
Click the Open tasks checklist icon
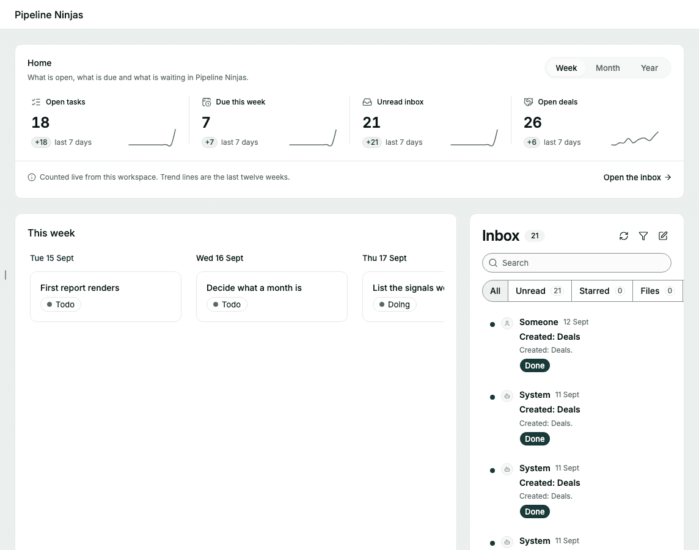pyautogui.click(x=36, y=102)
